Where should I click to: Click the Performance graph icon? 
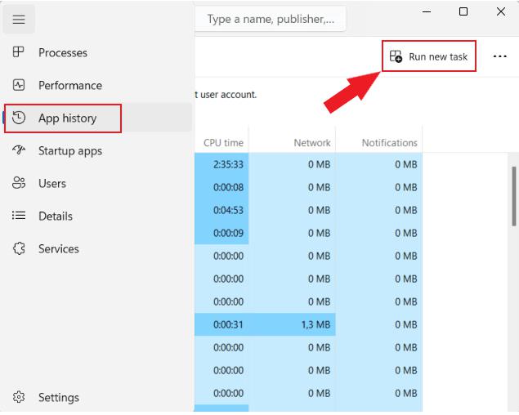19,85
